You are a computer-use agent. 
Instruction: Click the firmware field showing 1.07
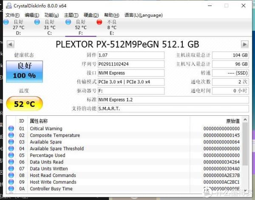click(131, 55)
